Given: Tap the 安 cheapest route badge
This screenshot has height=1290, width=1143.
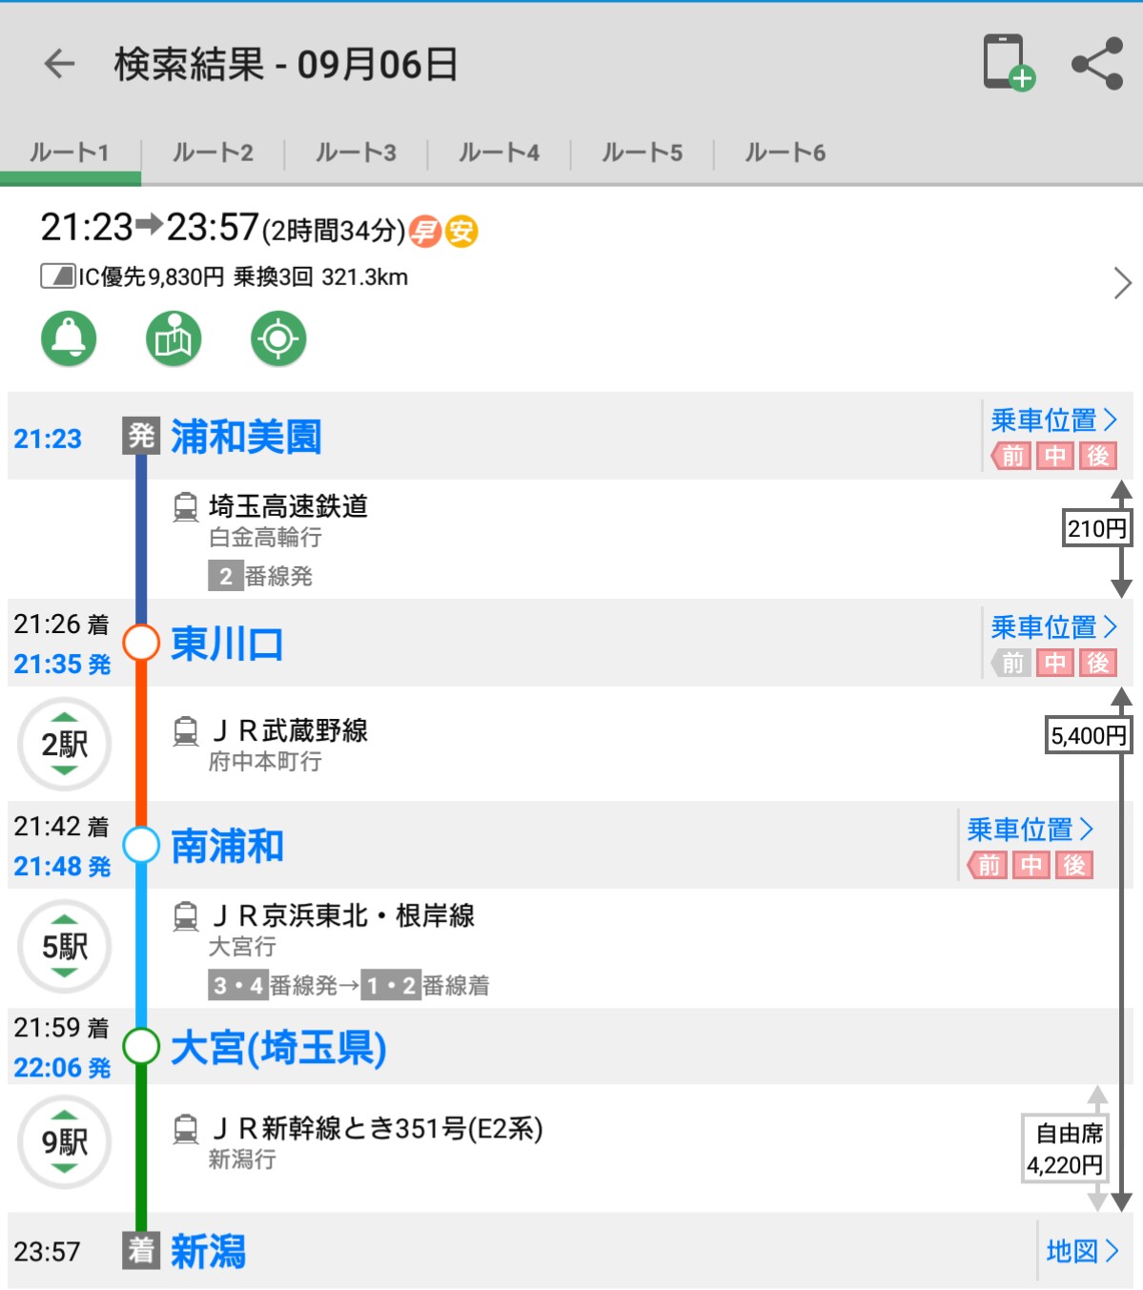Looking at the screenshot, I should tap(461, 231).
